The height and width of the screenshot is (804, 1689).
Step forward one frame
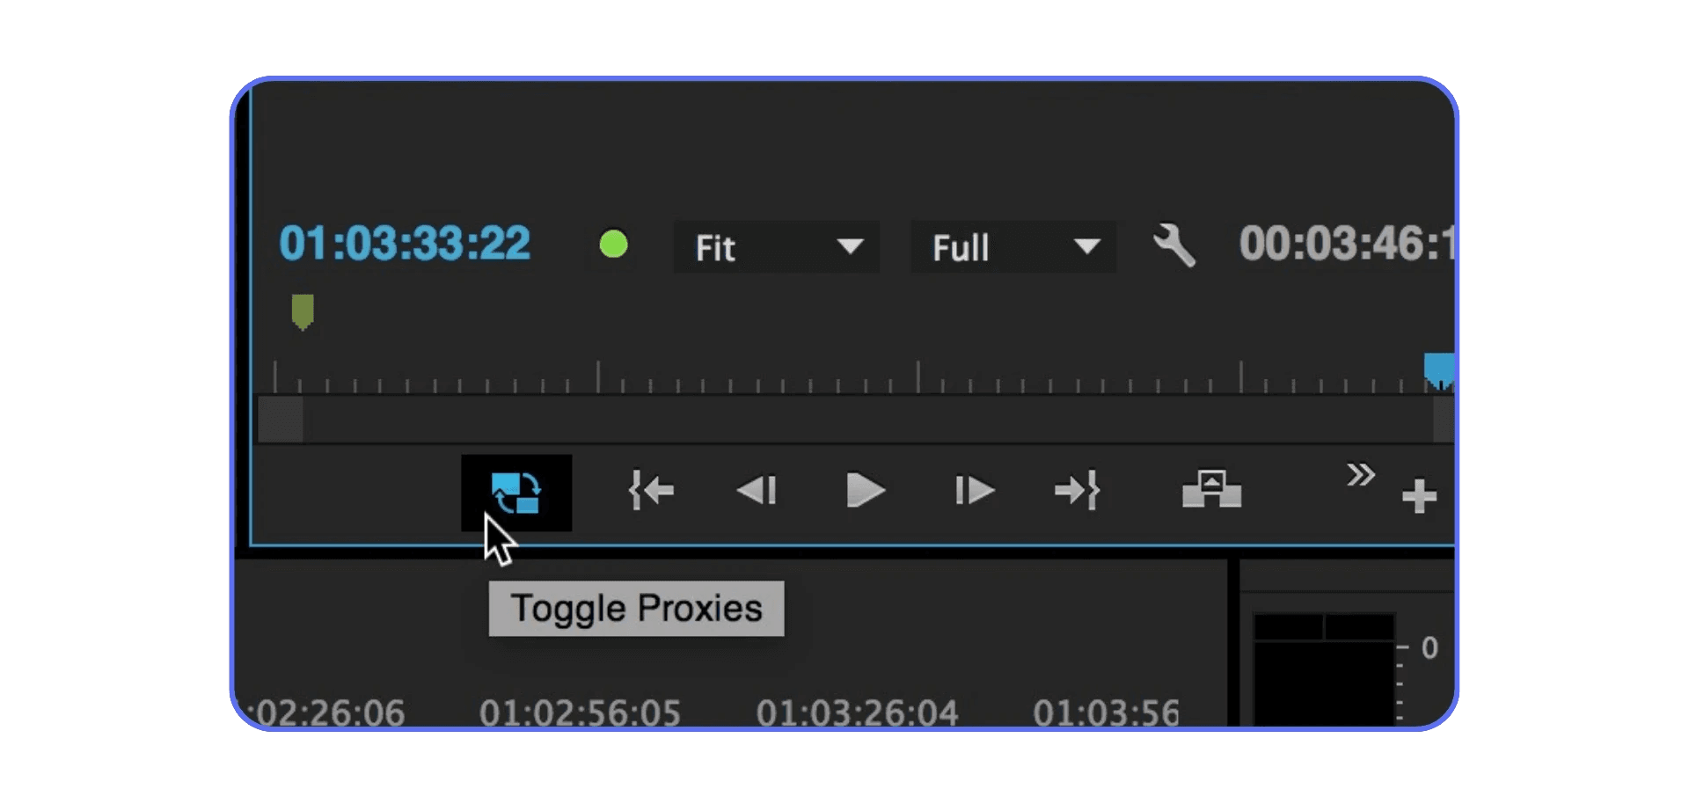click(975, 491)
